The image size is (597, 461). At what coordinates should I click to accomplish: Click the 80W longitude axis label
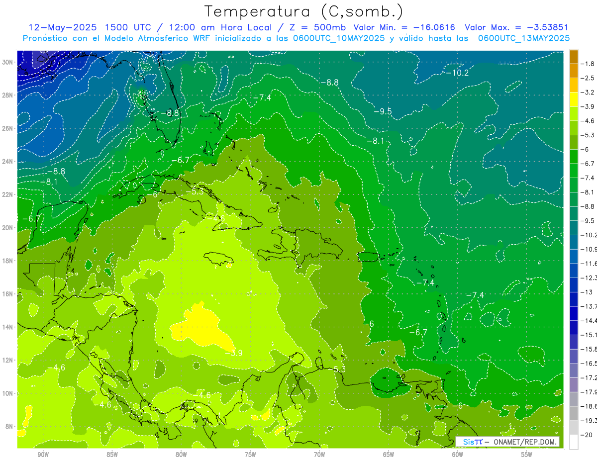pyautogui.click(x=181, y=455)
